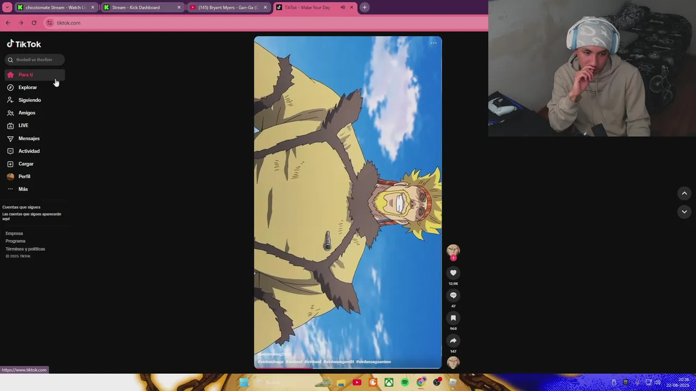Open the video creator's avatar

(x=453, y=250)
